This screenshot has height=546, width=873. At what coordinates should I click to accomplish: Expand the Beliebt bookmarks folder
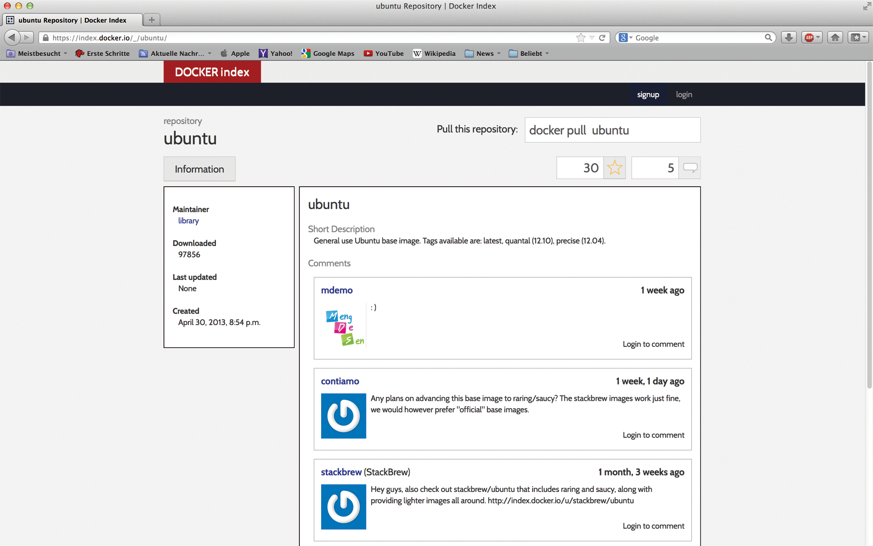tap(529, 54)
